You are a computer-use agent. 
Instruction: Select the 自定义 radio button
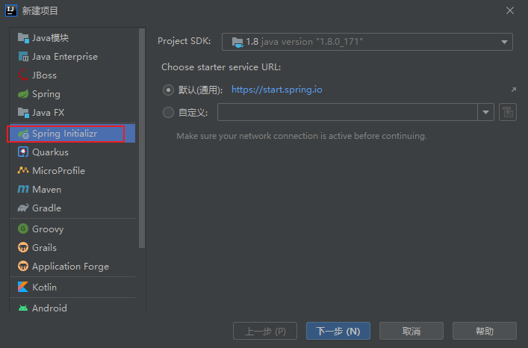pos(168,113)
